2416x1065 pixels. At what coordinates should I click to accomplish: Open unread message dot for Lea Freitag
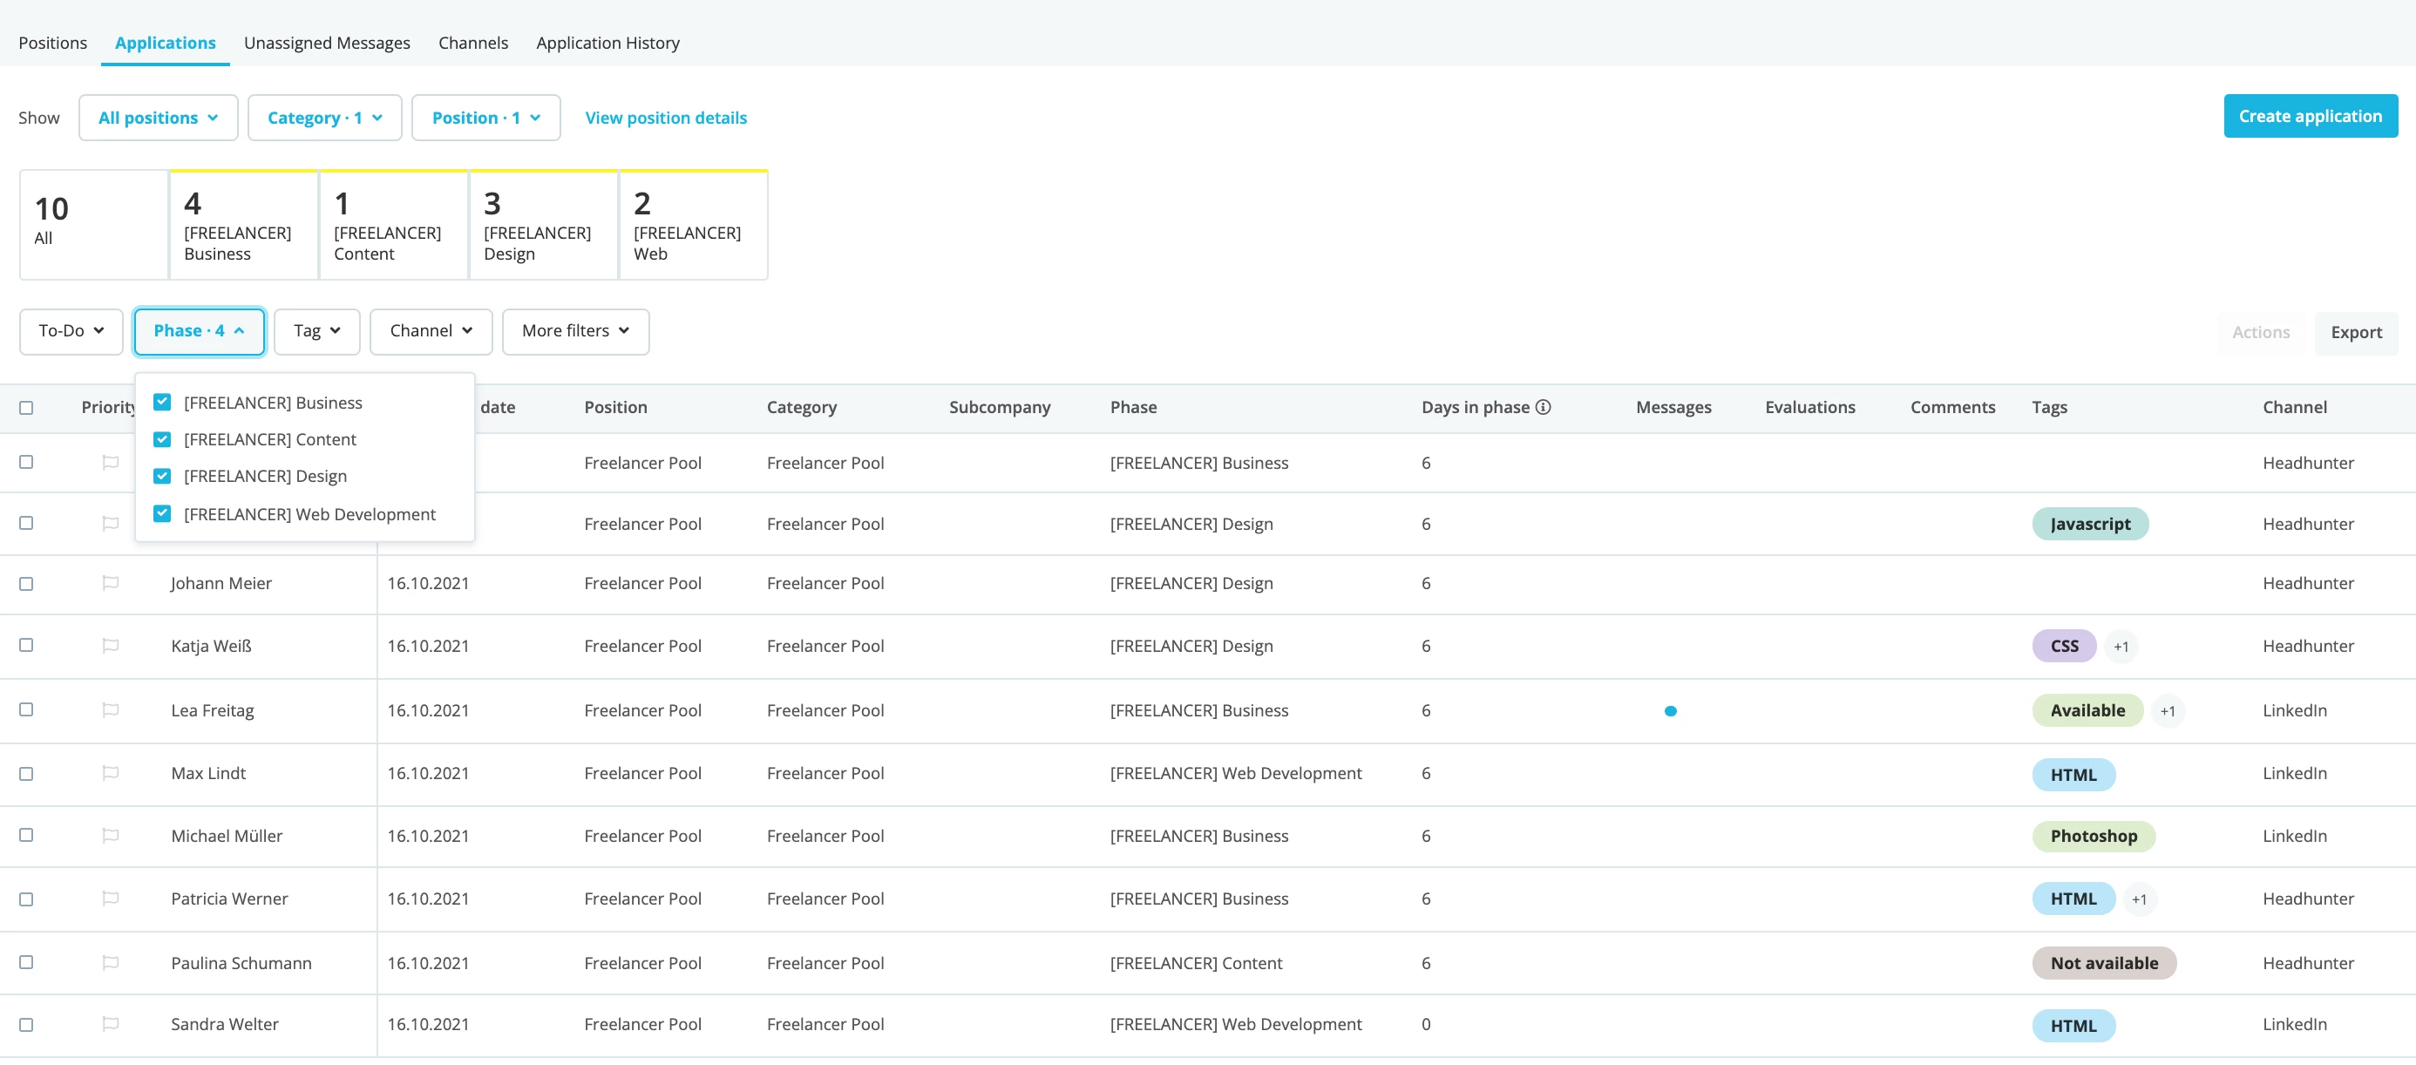(x=1671, y=711)
